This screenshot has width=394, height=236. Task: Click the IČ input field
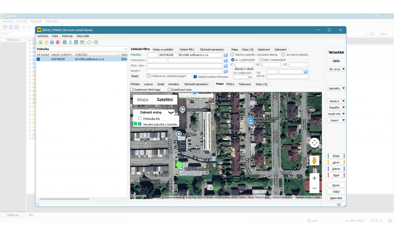pyautogui.click(x=244, y=65)
